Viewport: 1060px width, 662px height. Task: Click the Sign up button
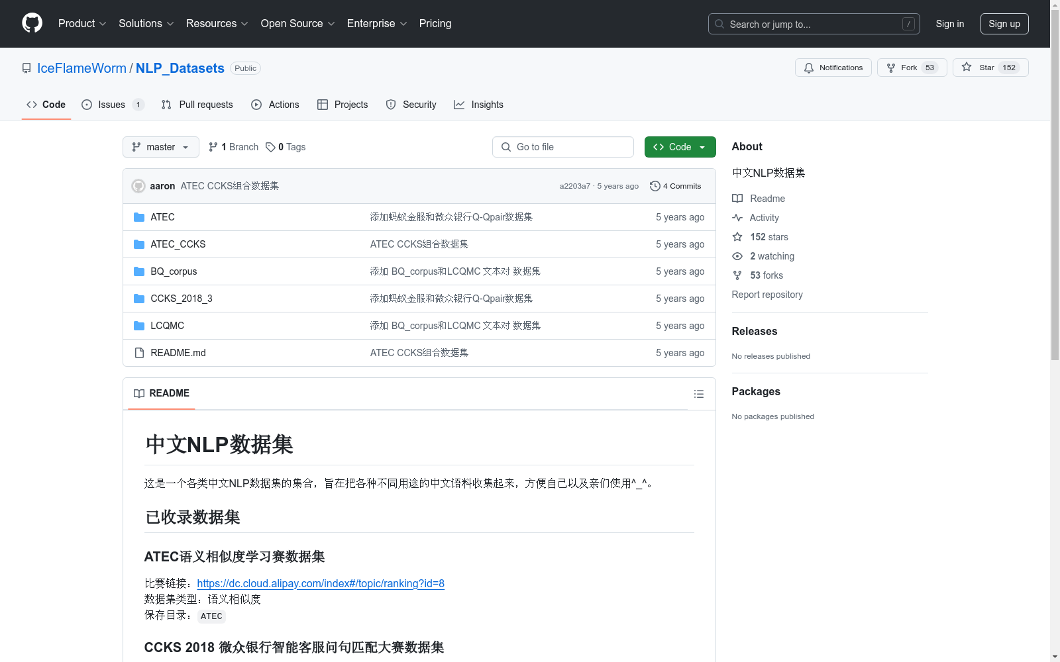point(1004,24)
